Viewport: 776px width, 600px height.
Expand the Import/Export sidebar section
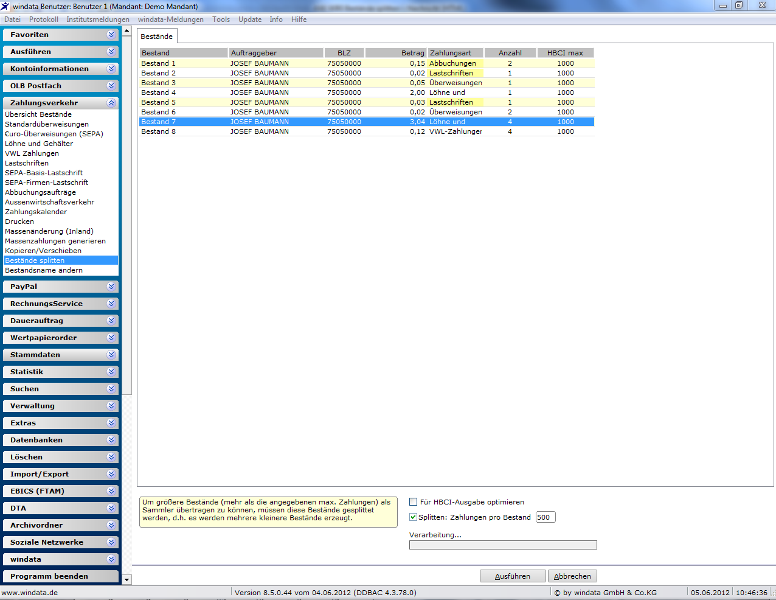point(60,474)
